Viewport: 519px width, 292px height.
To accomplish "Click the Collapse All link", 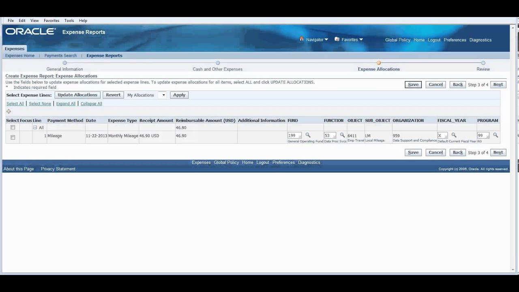I will click(91, 104).
